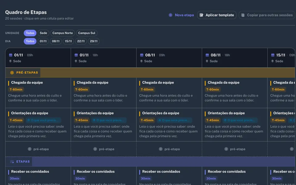Add a pré-etapa in the 01/11 18h column

(x=104, y=149)
